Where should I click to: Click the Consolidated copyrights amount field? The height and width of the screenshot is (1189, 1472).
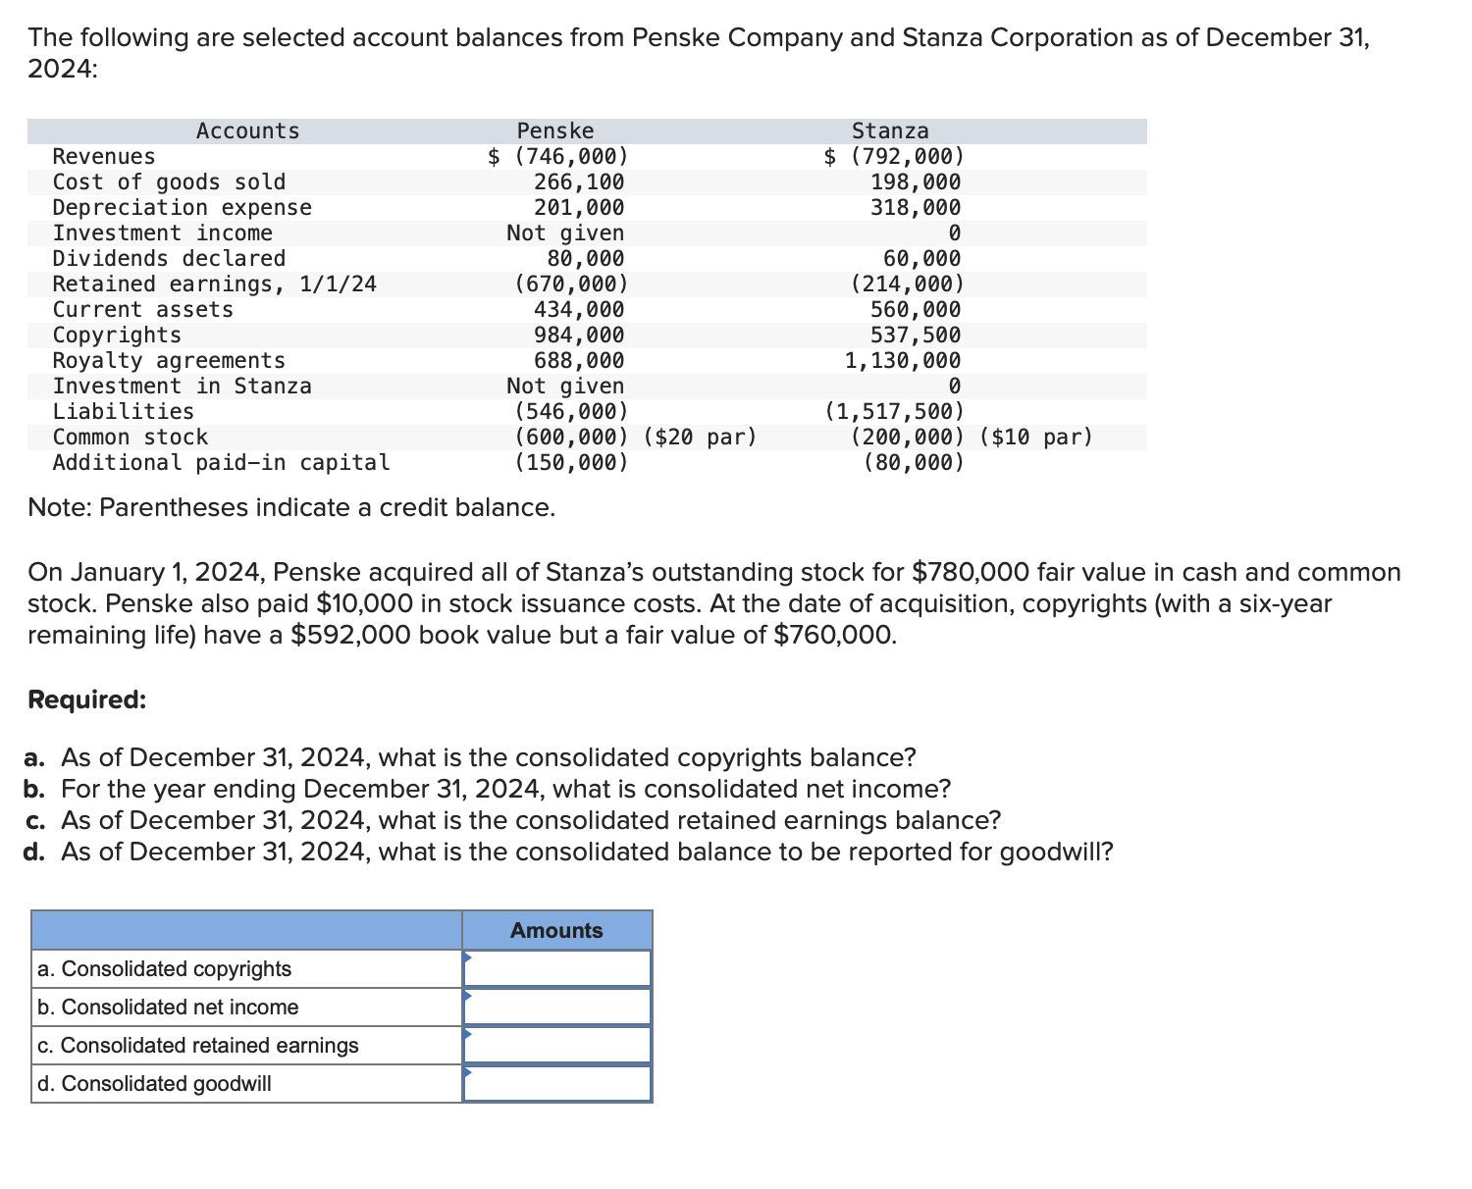[556, 968]
